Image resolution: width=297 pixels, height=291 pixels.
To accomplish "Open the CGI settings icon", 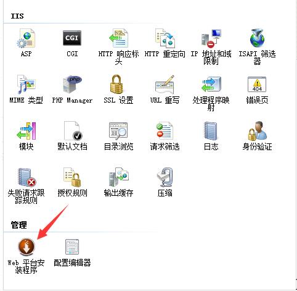I will coord(72,38).
